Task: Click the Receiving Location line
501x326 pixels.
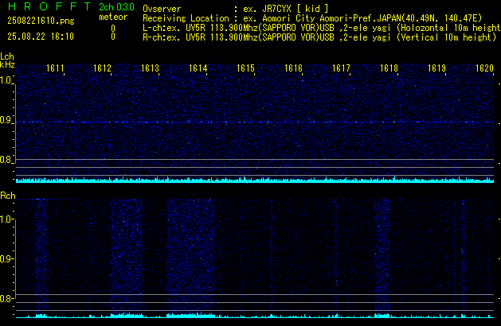Action: (x=312, y=18)
